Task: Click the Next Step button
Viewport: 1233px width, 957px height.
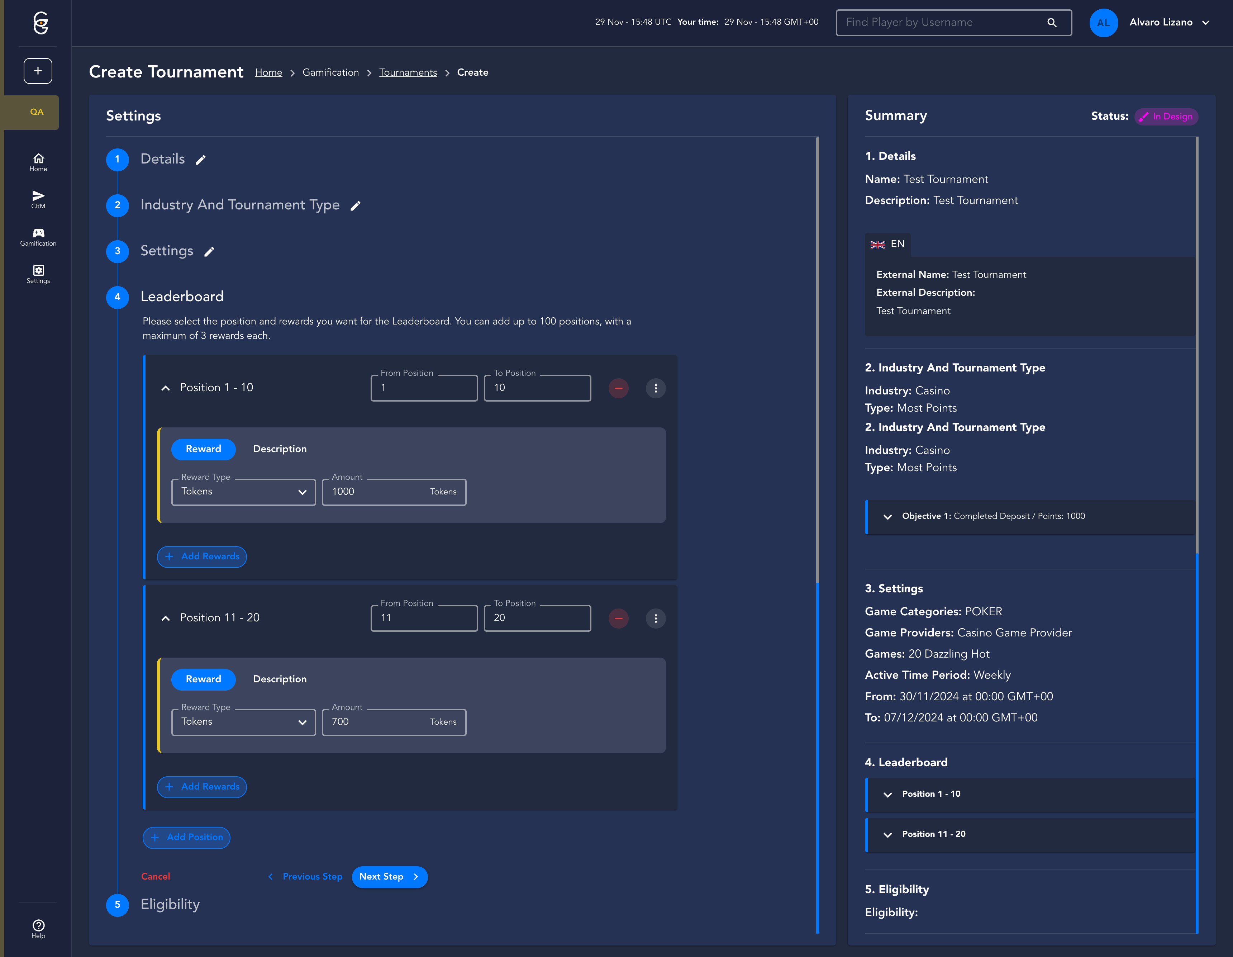Action: (x=389, y=877)
